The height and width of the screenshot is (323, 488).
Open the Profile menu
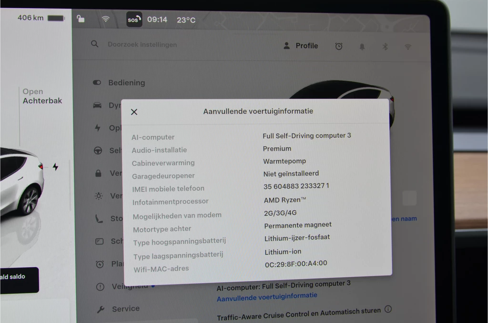pos(301,46)
